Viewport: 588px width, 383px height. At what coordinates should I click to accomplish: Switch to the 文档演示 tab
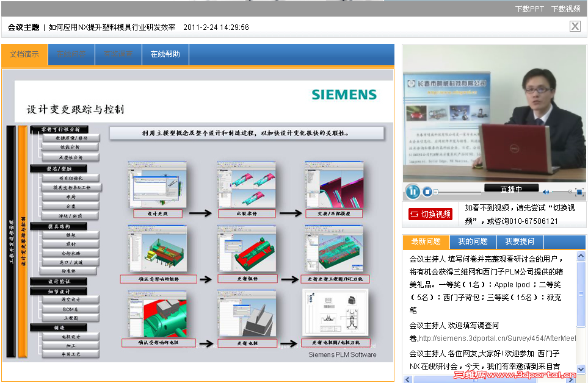[24, 55]
